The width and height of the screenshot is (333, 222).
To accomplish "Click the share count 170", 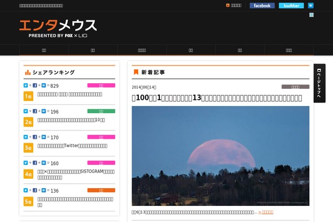I will click(54, 138).
